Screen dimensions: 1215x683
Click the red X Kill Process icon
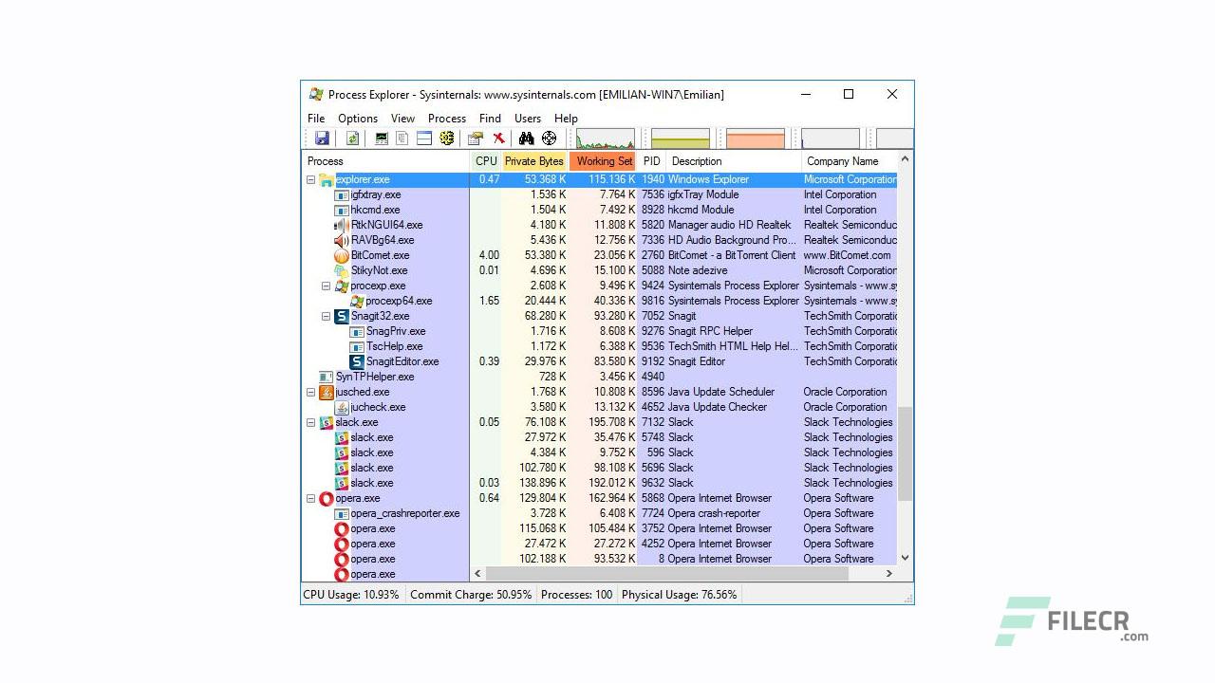[498, 138]
